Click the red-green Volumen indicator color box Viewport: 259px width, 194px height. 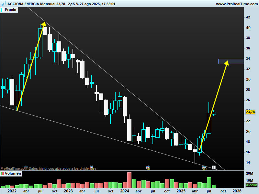[2, 174]
